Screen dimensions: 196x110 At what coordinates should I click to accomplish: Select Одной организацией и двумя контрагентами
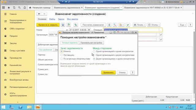point(94,55)
